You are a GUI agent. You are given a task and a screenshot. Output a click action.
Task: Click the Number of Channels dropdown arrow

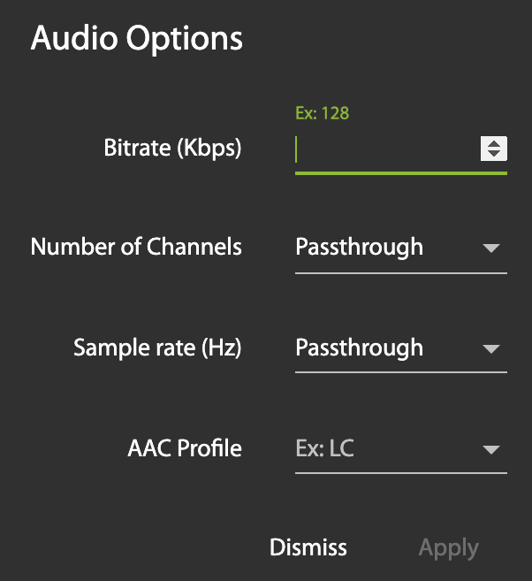click(x=492, y=248)
